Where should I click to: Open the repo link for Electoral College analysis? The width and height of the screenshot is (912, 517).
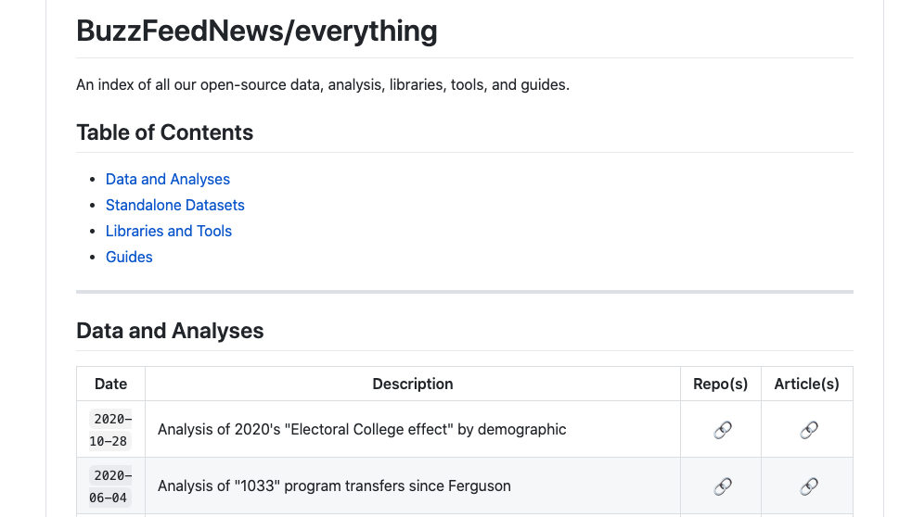722,430
